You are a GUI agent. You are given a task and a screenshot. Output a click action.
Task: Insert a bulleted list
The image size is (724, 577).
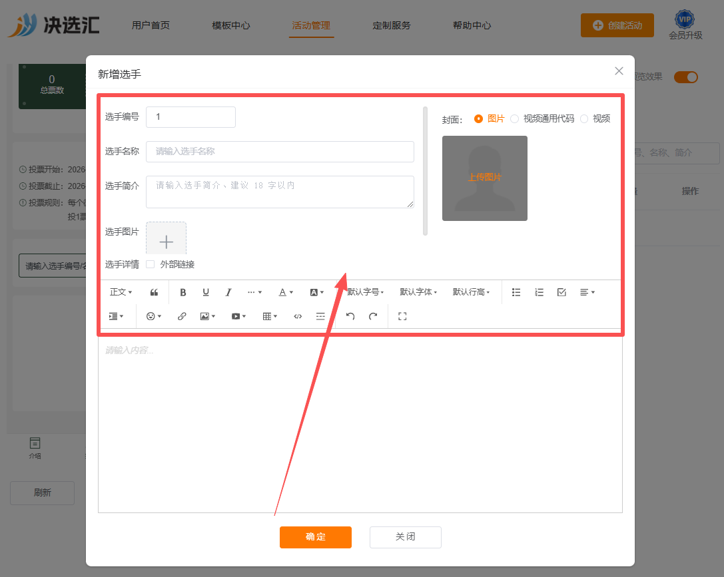click(516, 292)
